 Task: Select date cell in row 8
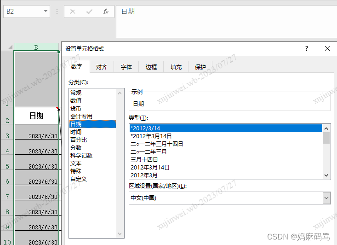tap(36, 208)
